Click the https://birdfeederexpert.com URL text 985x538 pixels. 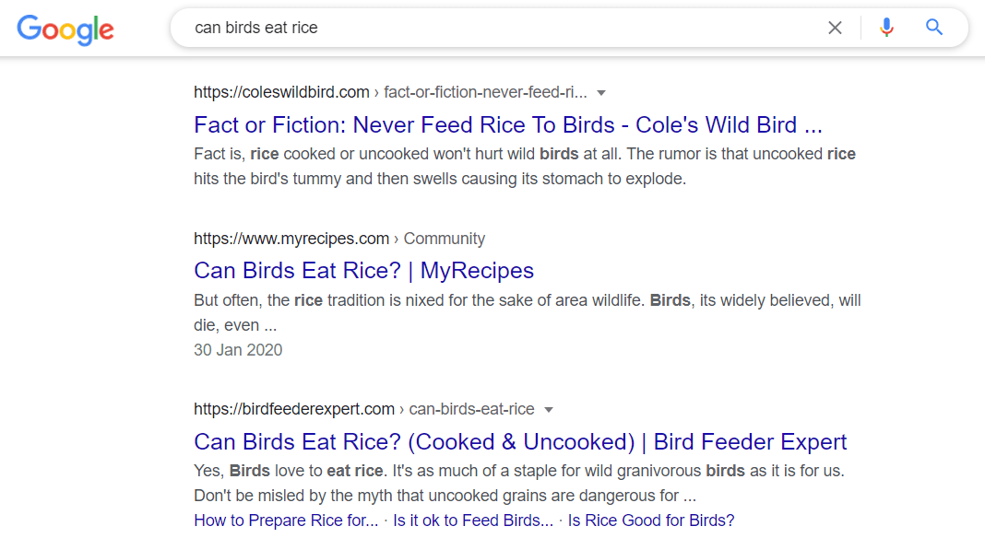[293, 409]
